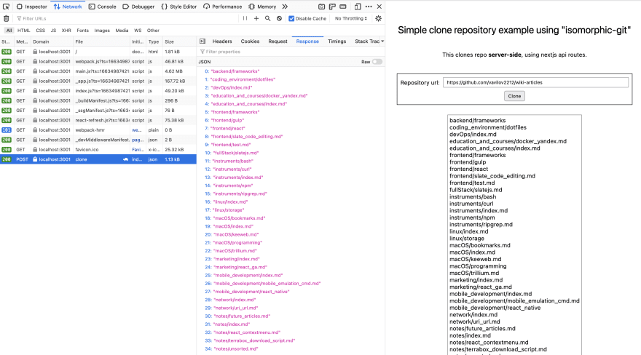This screenshot has height=355, width=641.
Task: Toggle the request details pane icon
Action: click(x=202, y=41)
